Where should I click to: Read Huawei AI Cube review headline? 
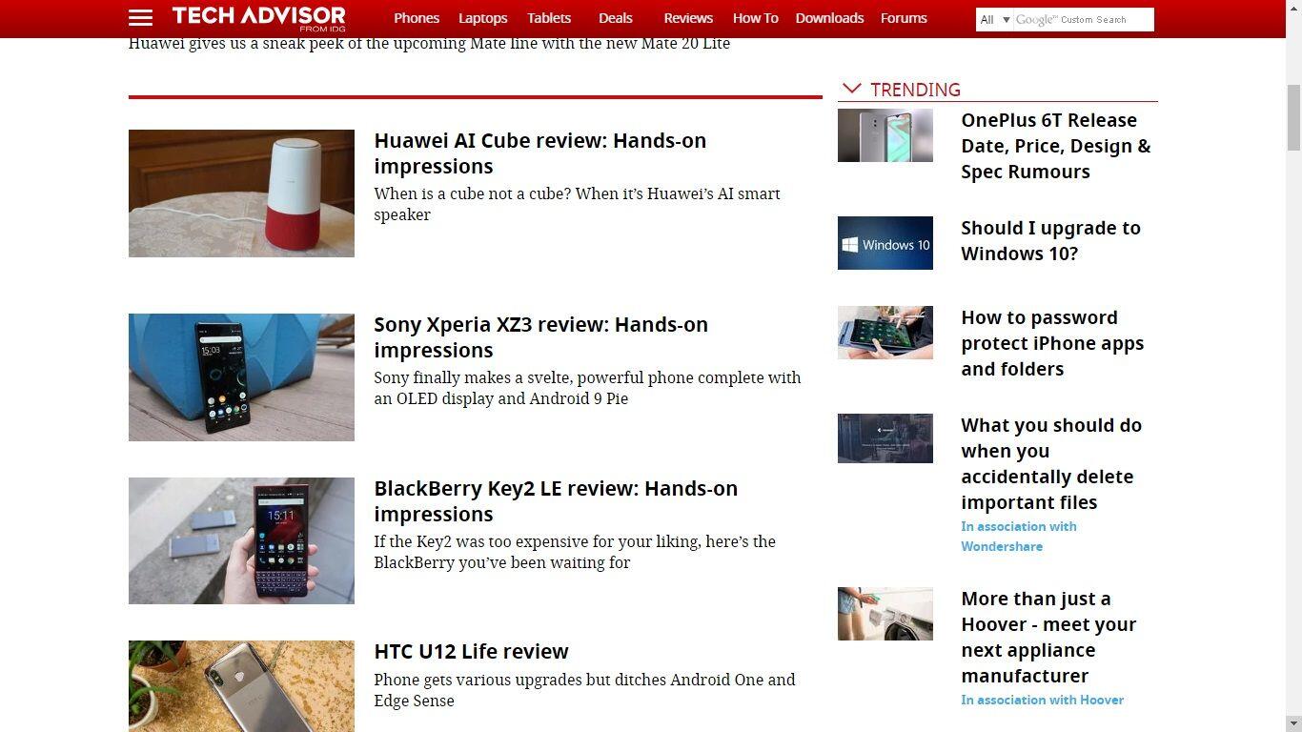click(x=540, y=152)
